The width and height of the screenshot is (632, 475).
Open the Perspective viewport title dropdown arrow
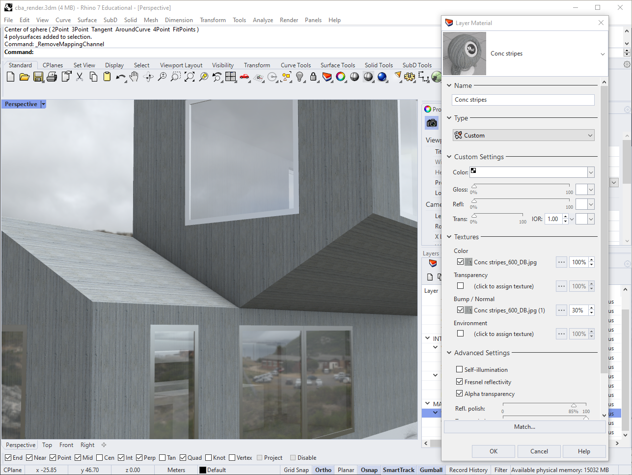(x=43, y=104)
